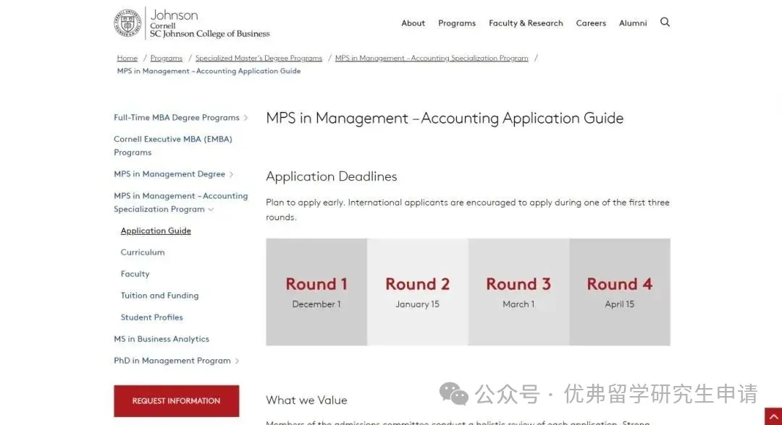The image size is (782, 425).
Task: Click the What we Value heading
Action: pos(306,400)
